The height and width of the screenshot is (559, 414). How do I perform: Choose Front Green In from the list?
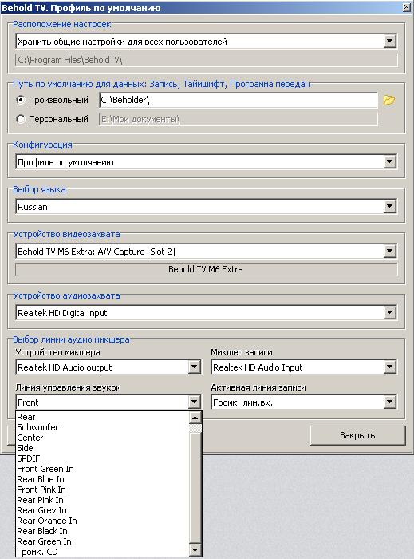tap(103, 469)
